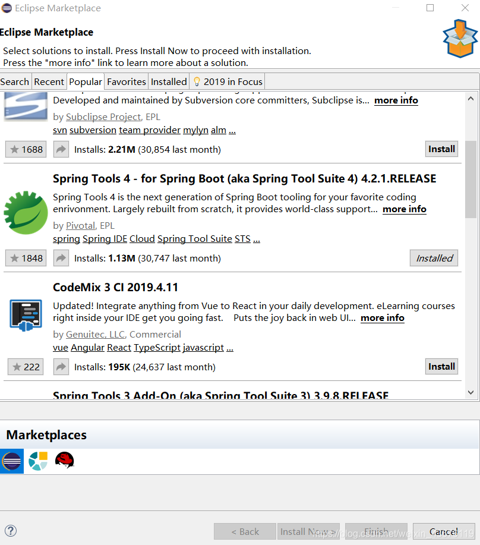Viewport: 480px width, 545px height.
Task: Open the Favorites tab
Action: pos(127,81)
